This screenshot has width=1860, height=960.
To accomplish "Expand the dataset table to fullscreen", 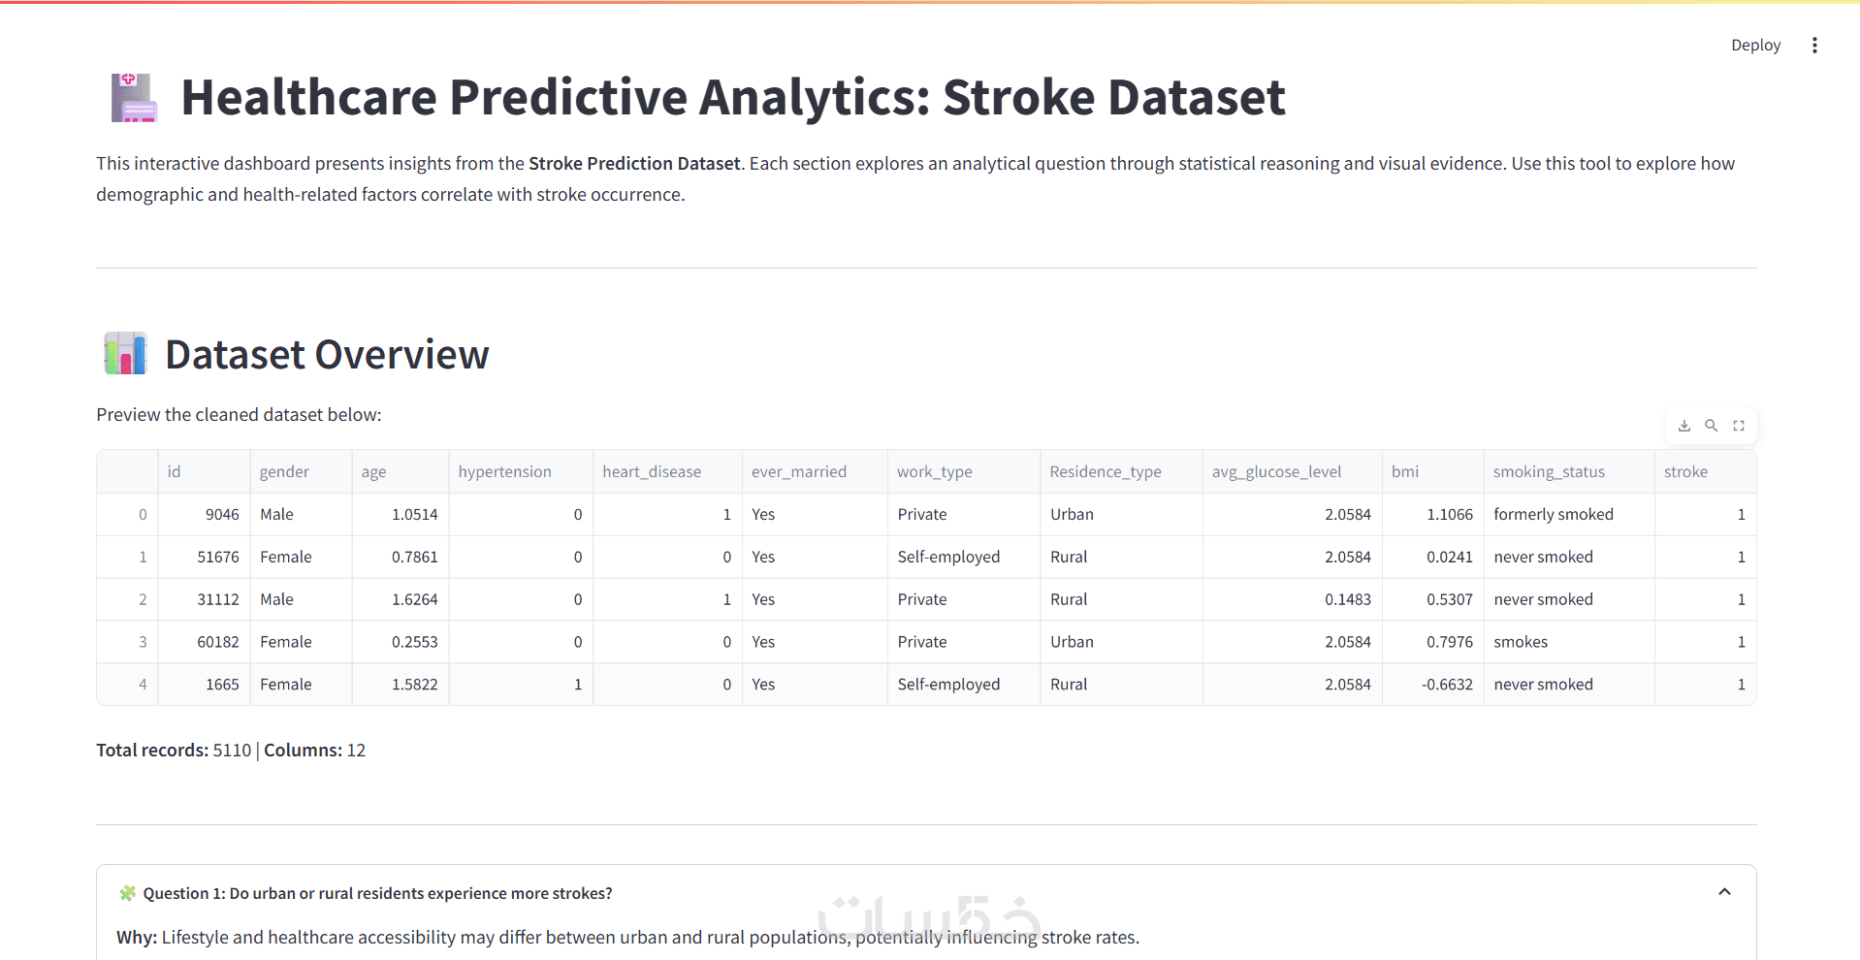I will [1739, 426].
